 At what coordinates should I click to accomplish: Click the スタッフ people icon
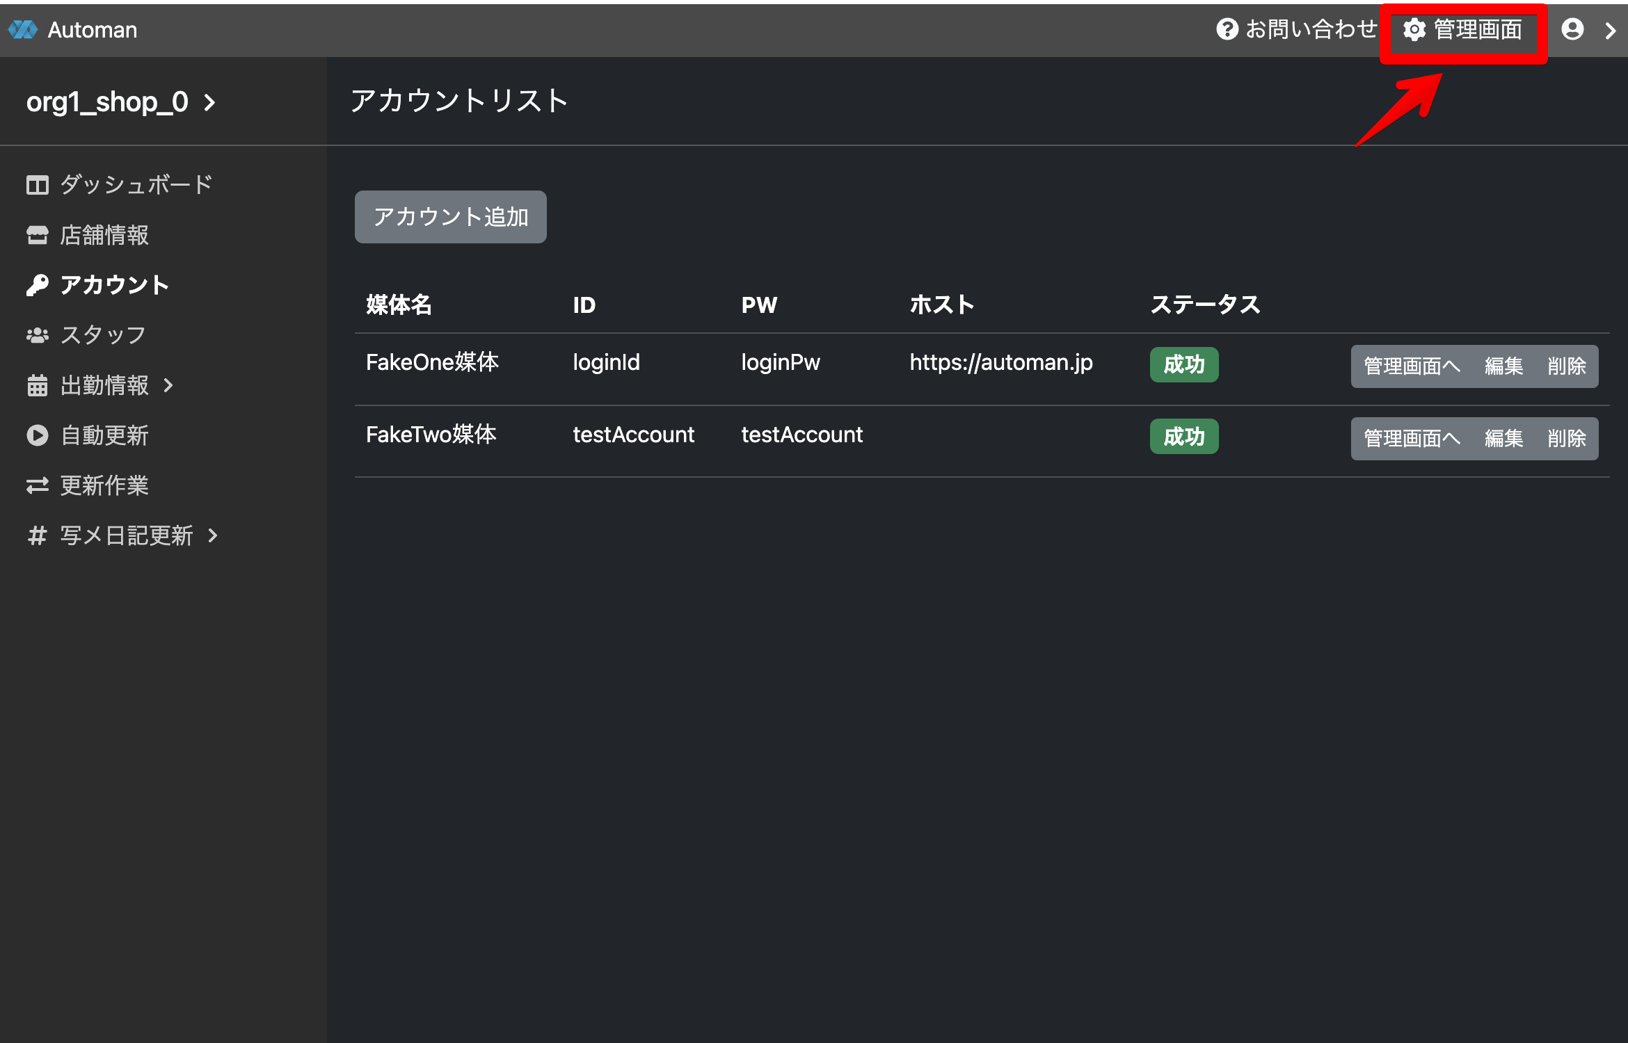37,335
